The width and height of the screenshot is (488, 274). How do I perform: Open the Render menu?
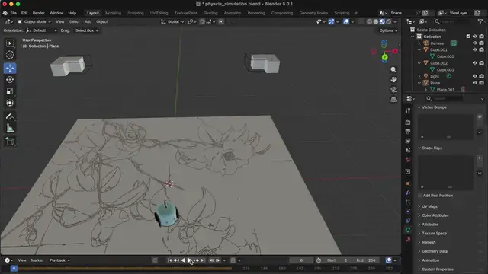pyautogui.click(x=39, y=13)
